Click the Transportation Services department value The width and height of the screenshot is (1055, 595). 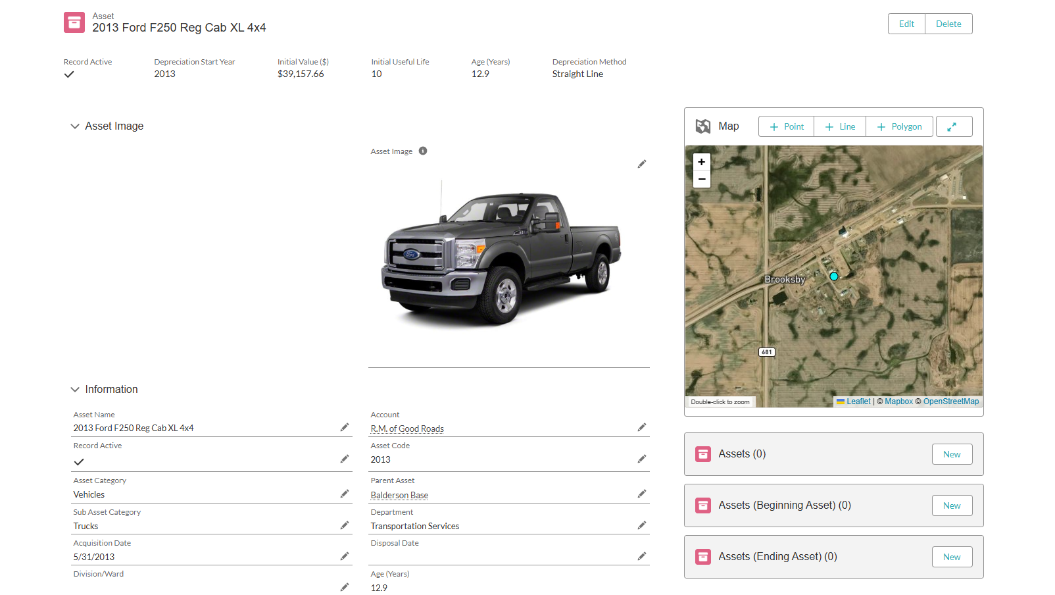coord(415,526)
